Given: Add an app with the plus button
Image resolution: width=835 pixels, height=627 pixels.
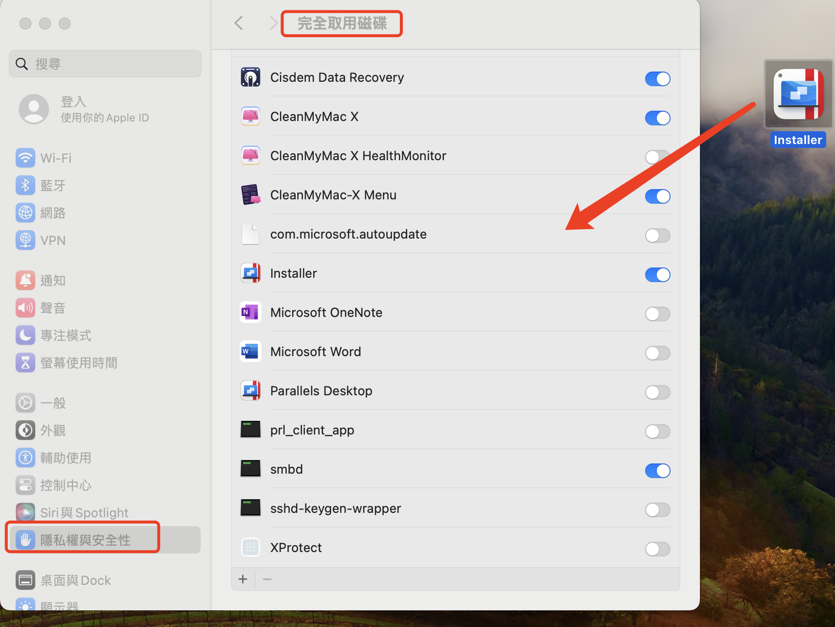Looking at the screenshot, I should pyautogui.click(x=243, y=579).
